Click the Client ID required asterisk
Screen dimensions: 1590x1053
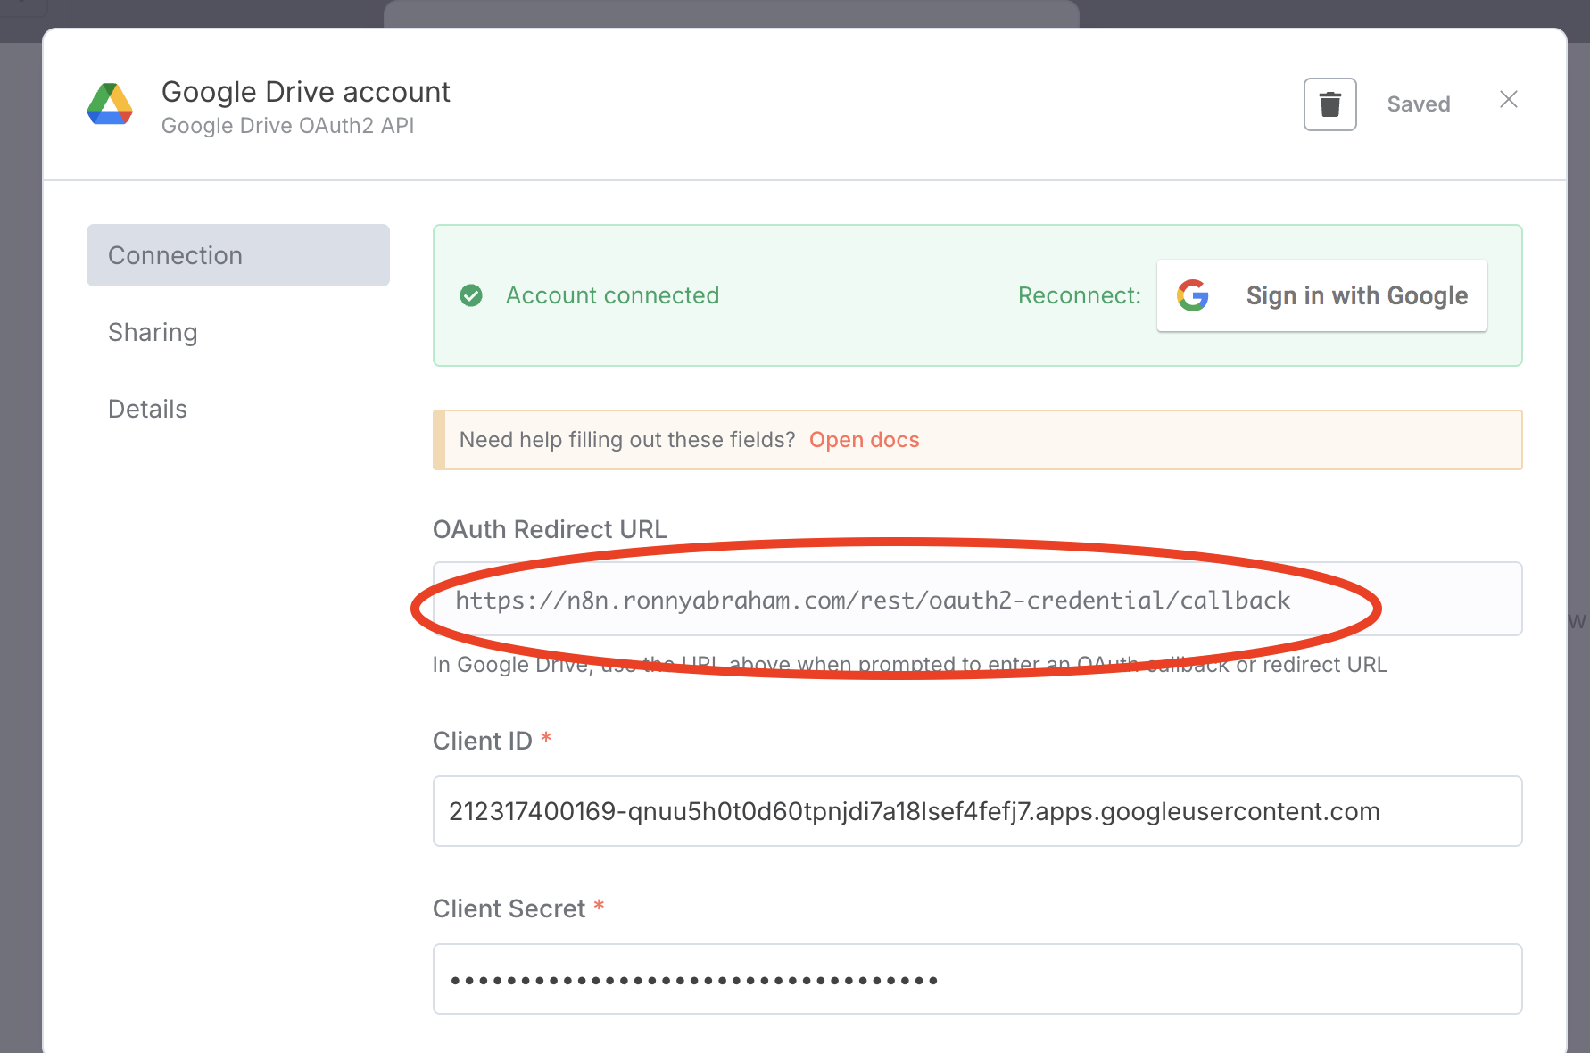click(546, 739)
